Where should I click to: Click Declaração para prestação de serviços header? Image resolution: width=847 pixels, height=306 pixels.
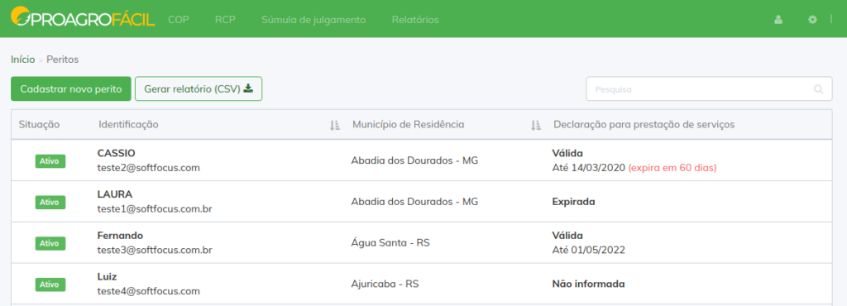coord(644,125)
